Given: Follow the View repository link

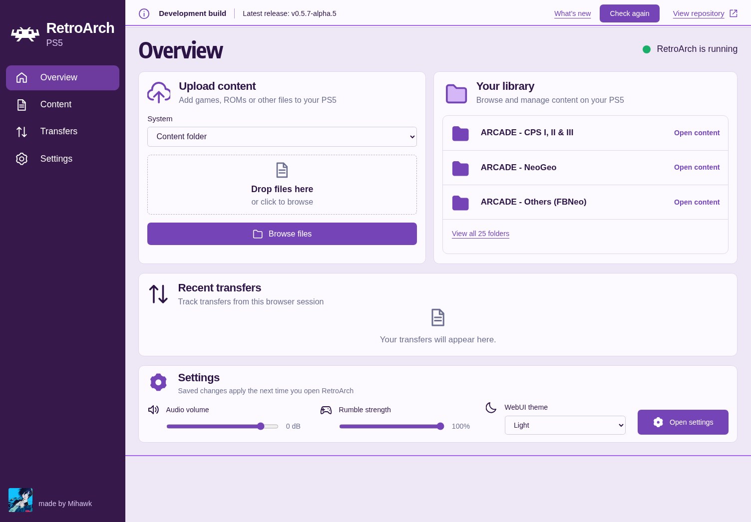Looking at the screenshot, I should point(699,13).
